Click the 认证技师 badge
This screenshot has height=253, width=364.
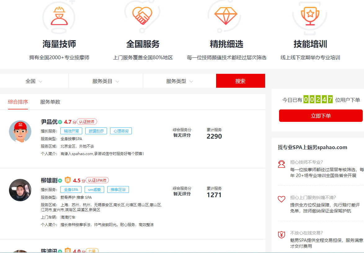(87, 122)
